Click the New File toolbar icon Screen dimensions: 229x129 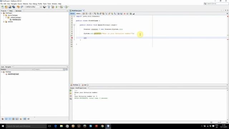pos(3,7)
